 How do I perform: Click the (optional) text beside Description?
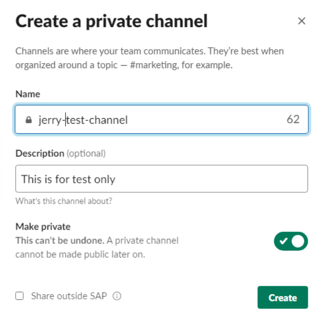tap(86, 153)
